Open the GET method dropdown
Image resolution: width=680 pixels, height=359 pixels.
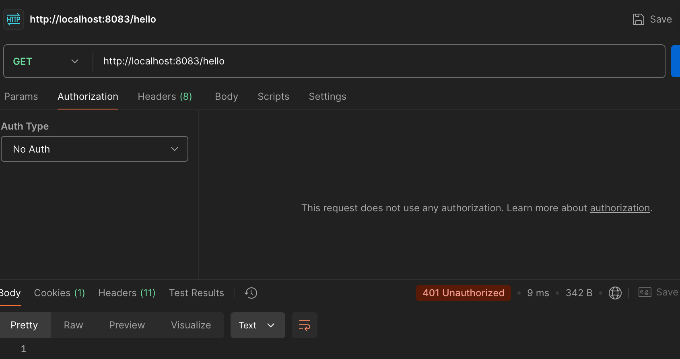click(46, 61)
